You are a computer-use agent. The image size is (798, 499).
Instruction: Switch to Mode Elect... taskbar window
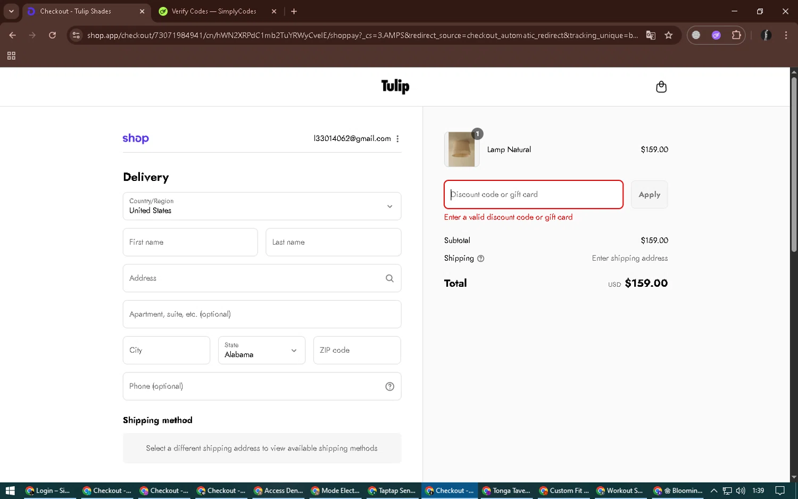point(336,490)
